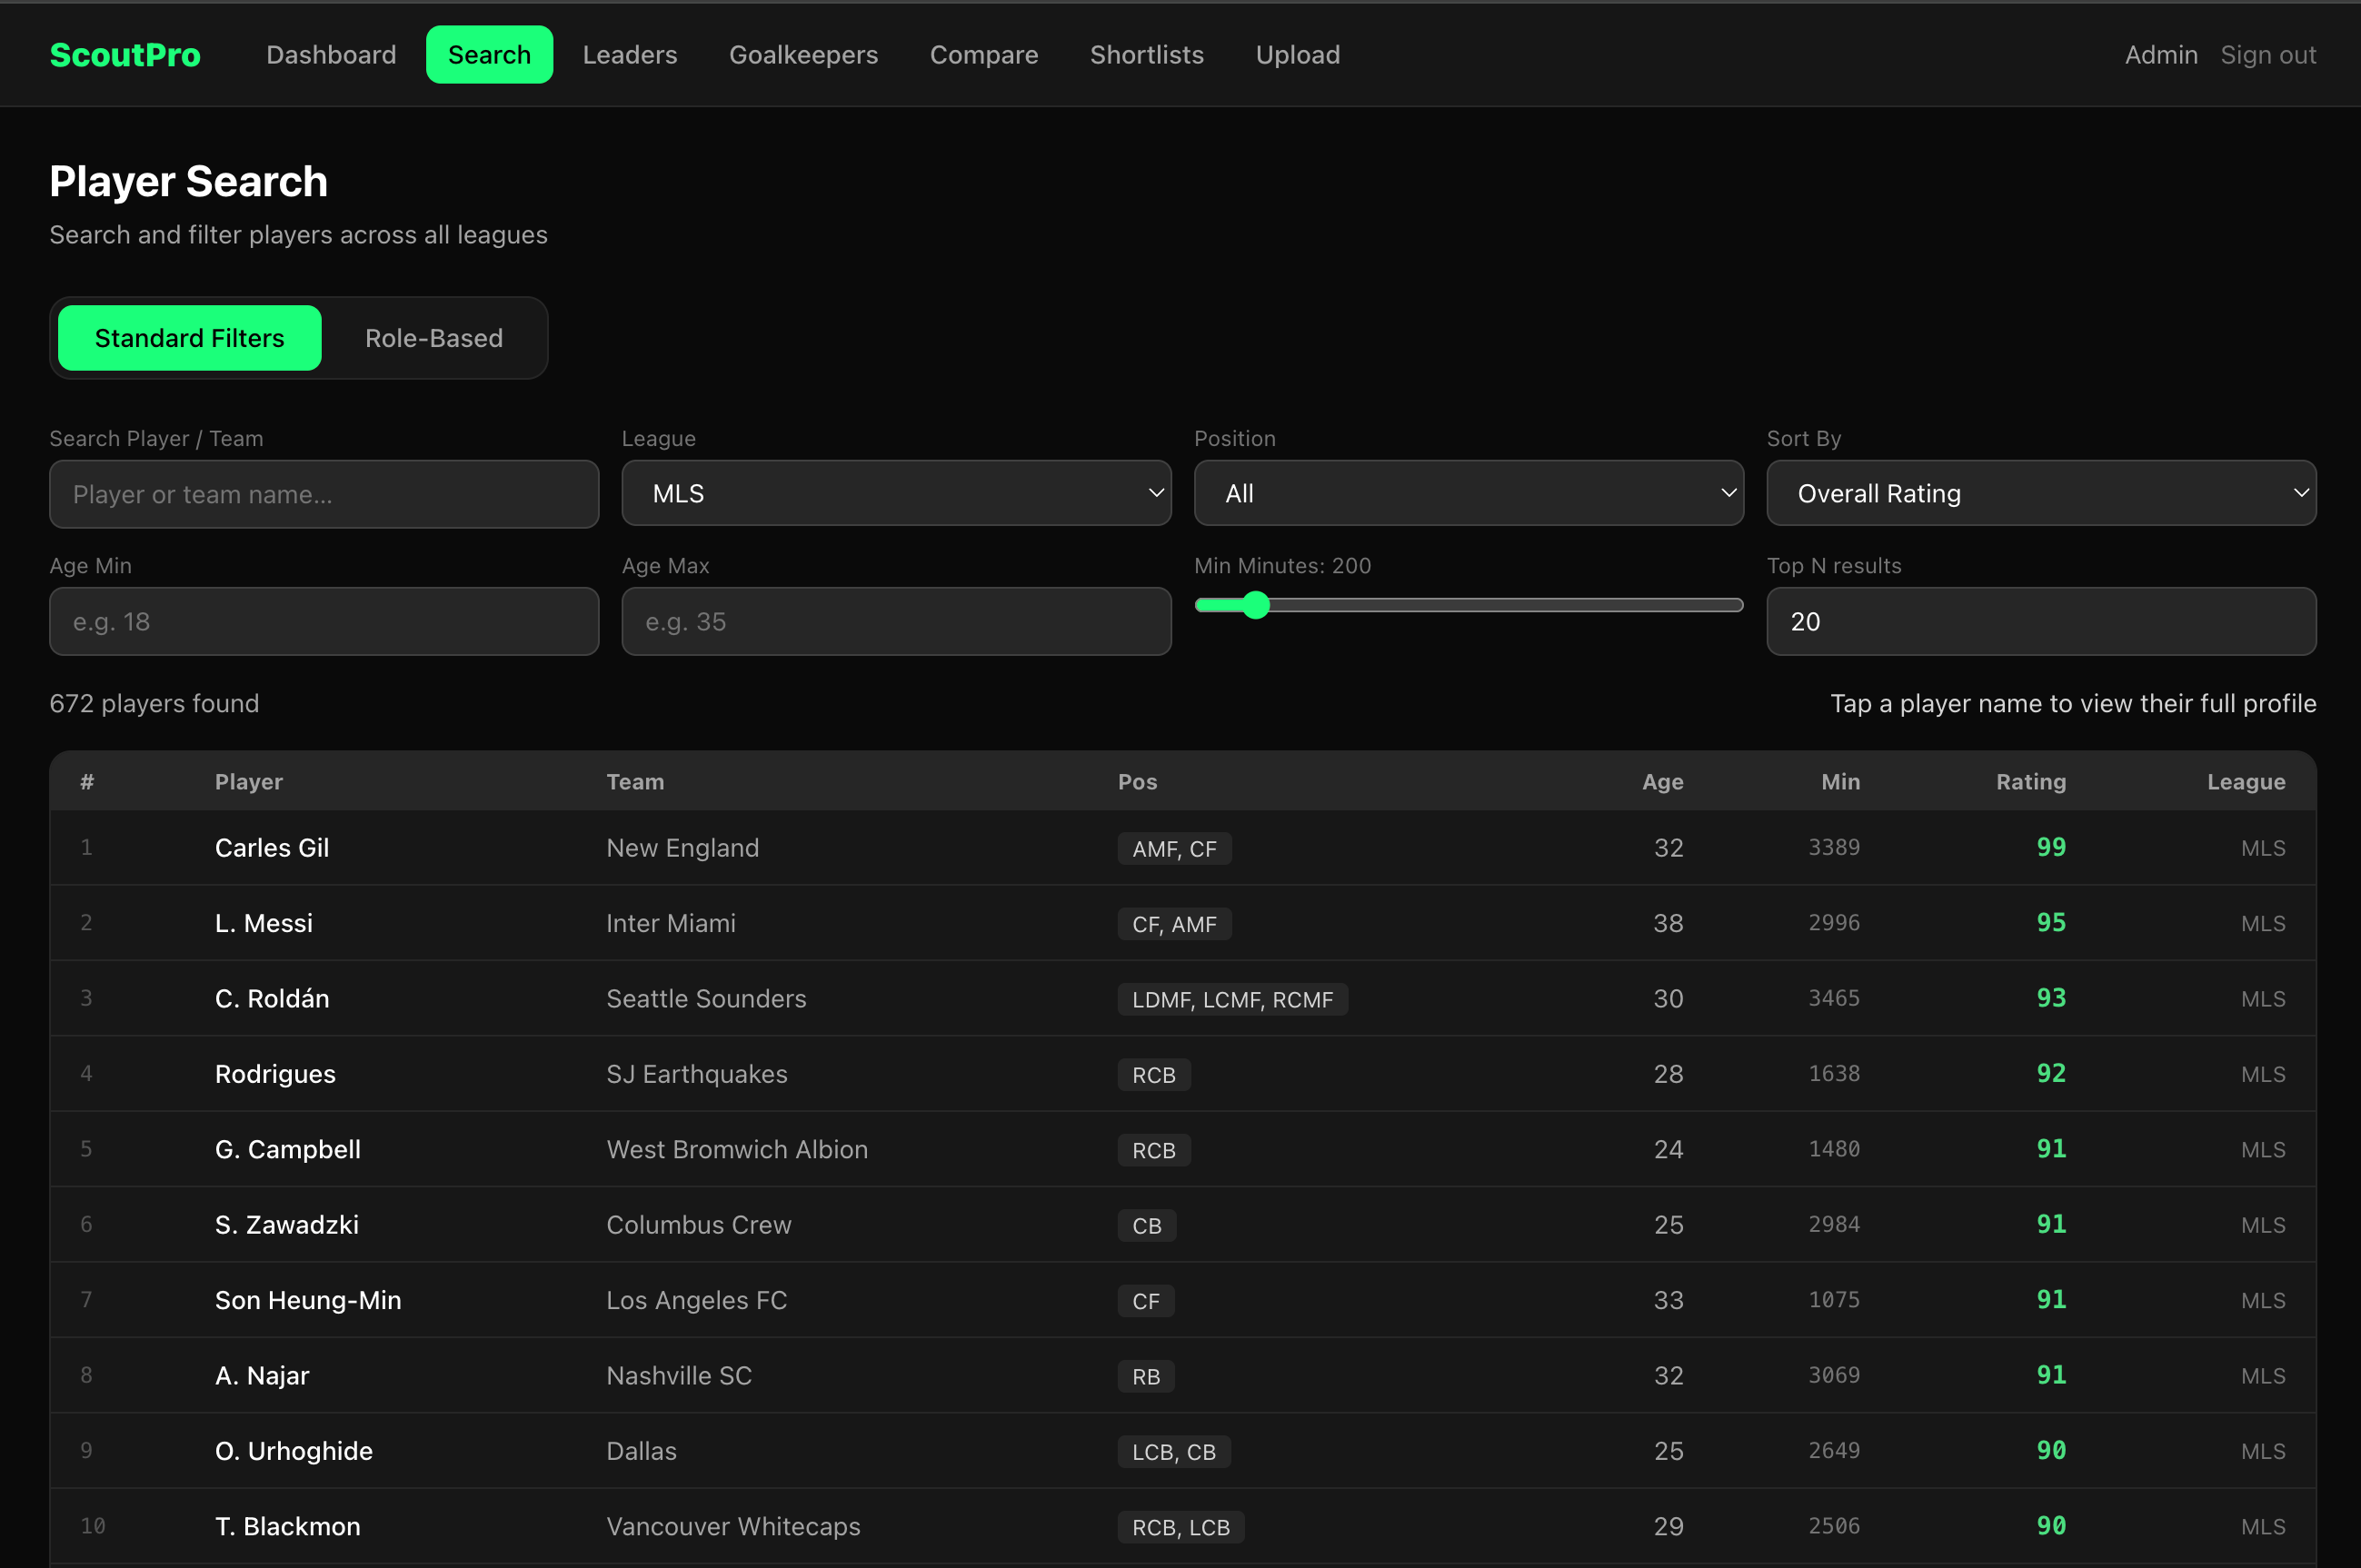Select the Standard Filters mode
2361x1568 pixels.
click(188, 338)
